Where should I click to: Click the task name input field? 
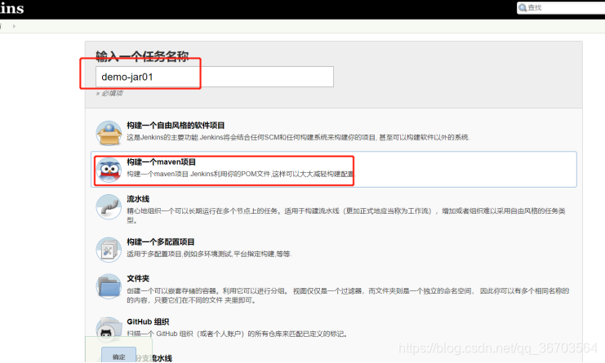(x=215, y=77)
